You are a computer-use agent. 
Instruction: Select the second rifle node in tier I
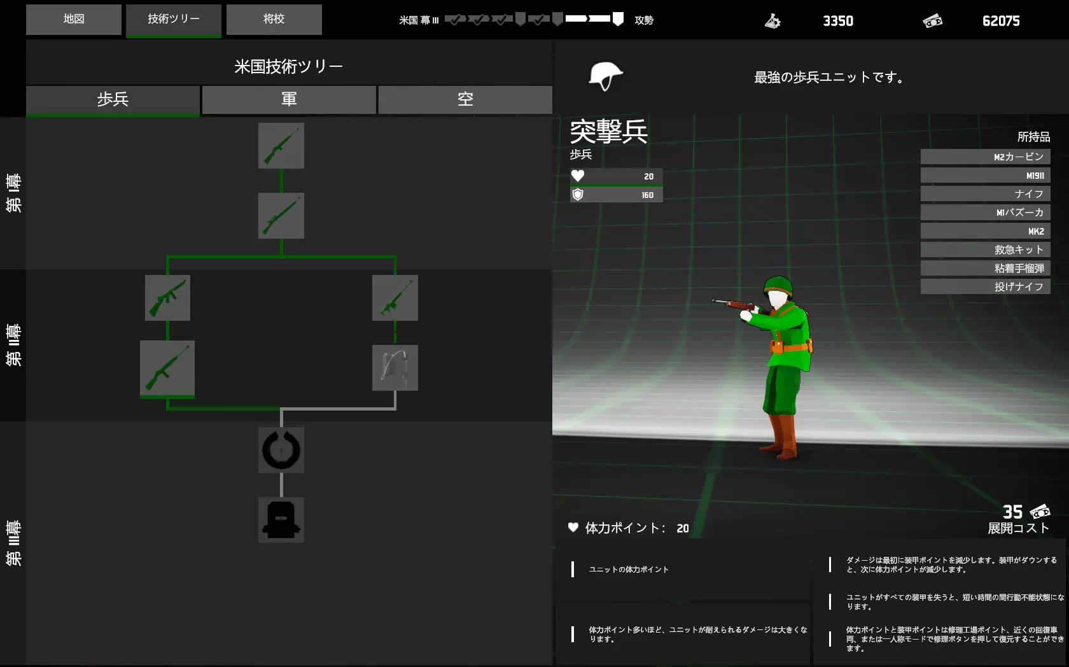(281, 216)
